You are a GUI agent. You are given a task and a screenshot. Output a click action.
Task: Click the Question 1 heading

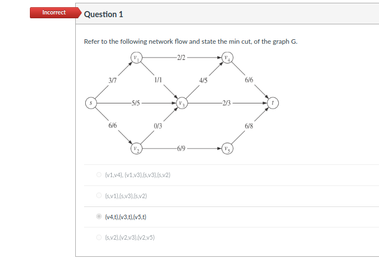103,14
